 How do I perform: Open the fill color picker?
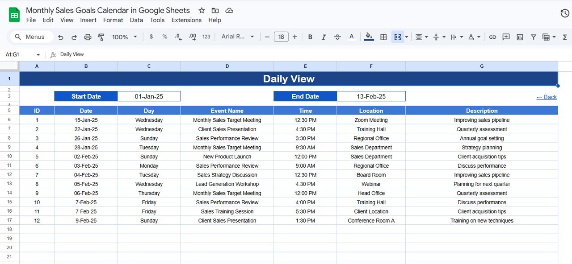[368, 37]
